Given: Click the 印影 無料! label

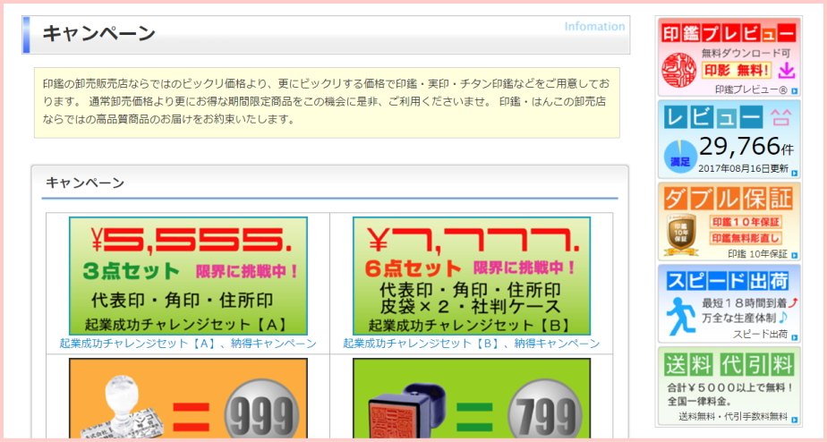Looking at the screenshot, I should tap(737, 70).
